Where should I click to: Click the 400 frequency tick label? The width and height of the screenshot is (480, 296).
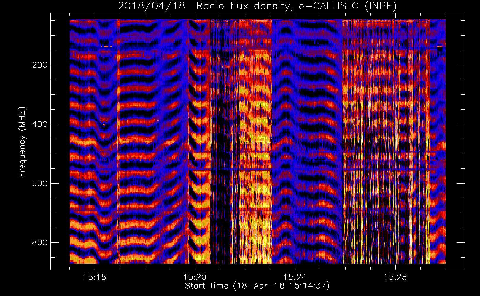(x=40, y=124)
